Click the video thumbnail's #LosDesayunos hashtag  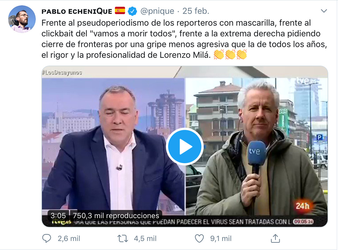[62, 72]
